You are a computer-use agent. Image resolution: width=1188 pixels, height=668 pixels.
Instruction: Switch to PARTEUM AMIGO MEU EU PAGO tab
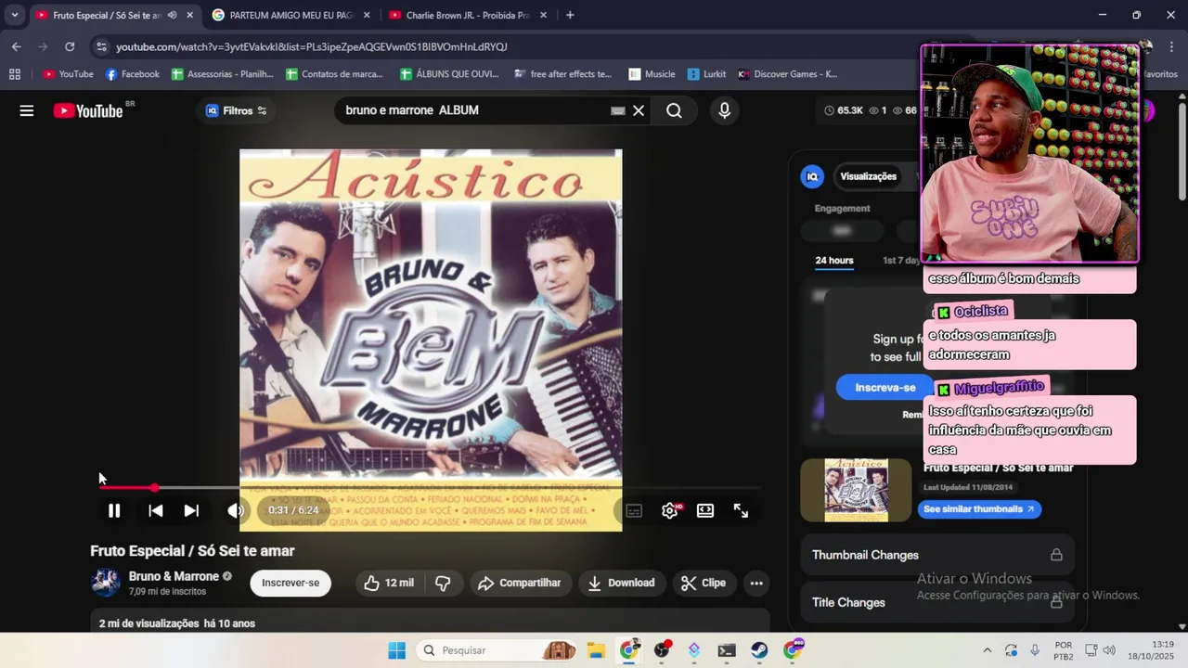point(291,15)
